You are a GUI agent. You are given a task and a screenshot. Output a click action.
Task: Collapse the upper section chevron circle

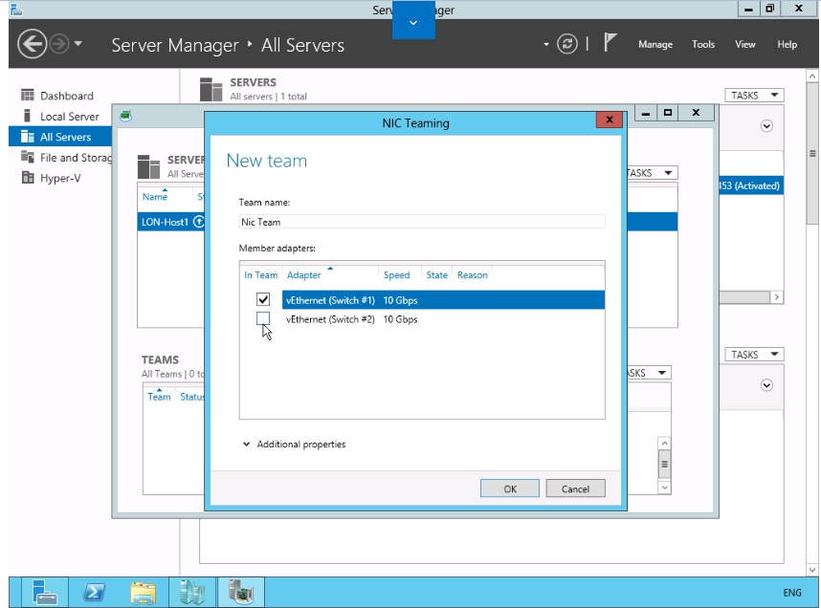[x=766, y=126]
